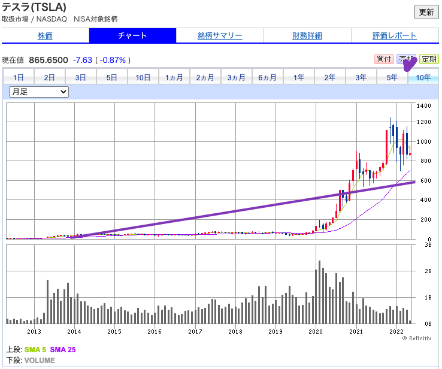Switch chart to 1ヵ月 range
This screenshot has width=442, height=369.
click(x=174, y=77)
